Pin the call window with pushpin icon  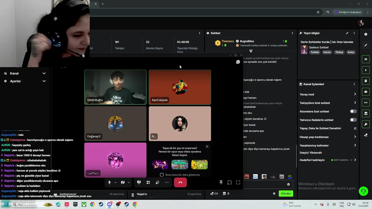221,183
